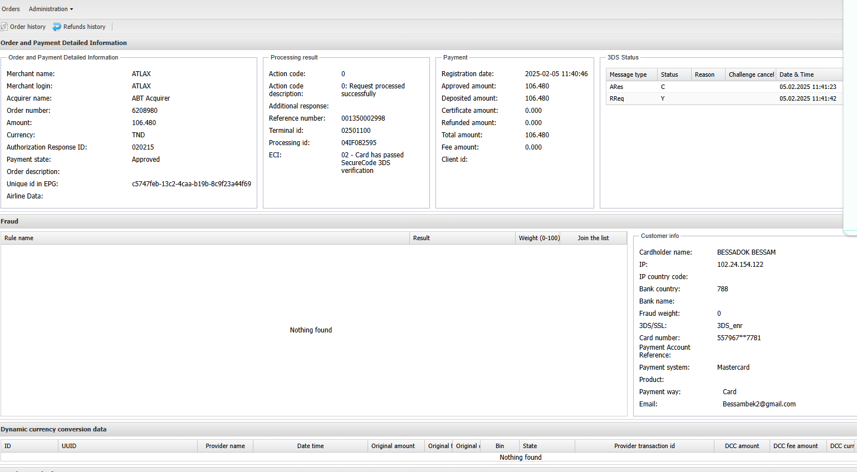The height and width of the screenshot is (472, 857).
Task: Sort by the Rule name column header
Action: tap(19, 238)
